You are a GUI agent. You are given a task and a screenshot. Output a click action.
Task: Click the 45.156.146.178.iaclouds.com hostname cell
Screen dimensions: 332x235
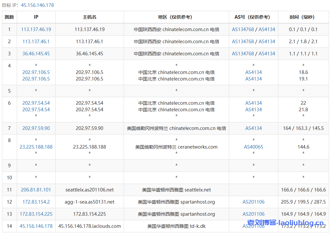coord(90,226)
